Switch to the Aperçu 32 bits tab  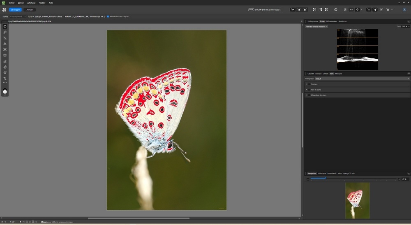(x=349, y=173)
